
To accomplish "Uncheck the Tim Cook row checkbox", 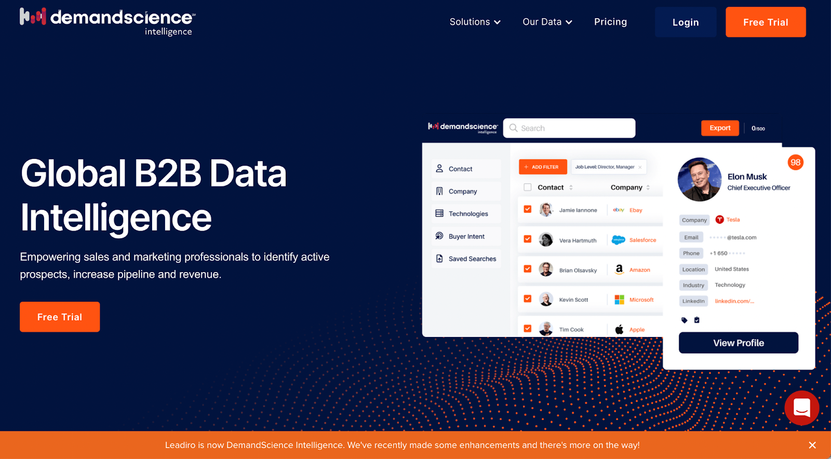I will pyautogui.click(x=528, y=329).
